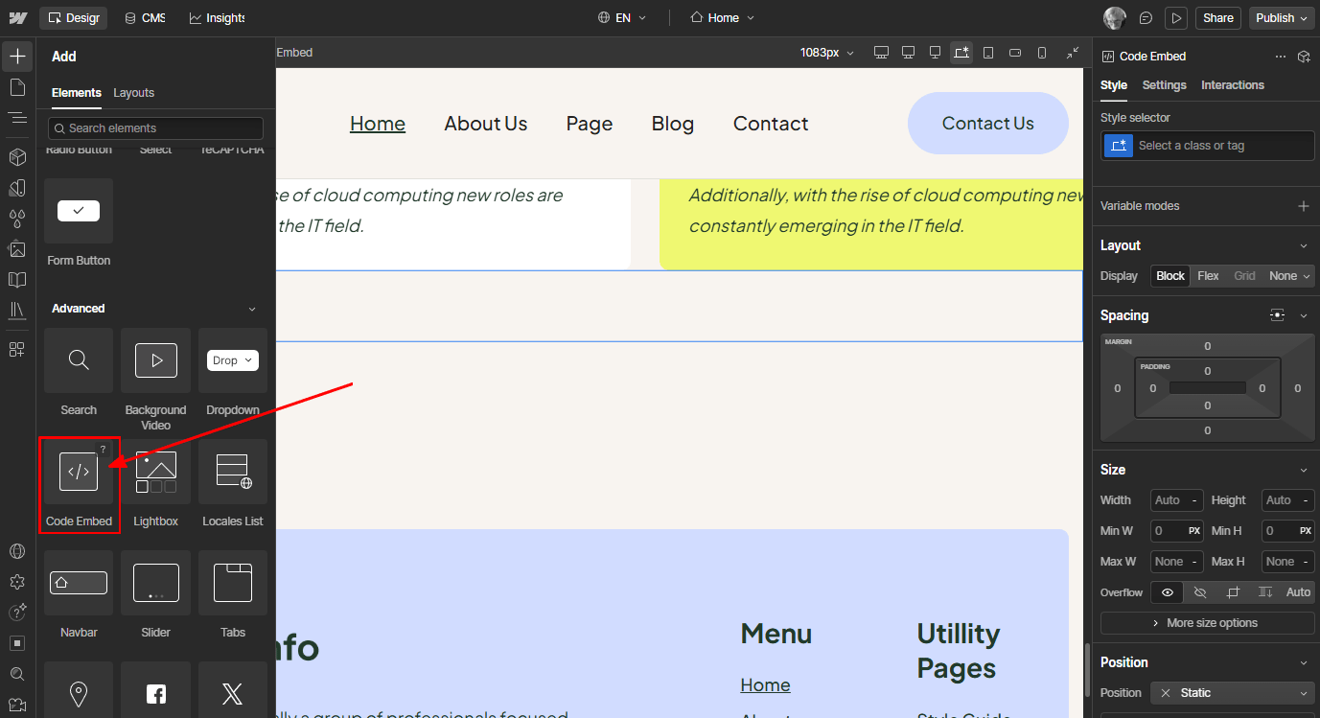Image resolution: width=1320 pixels, height=718 pixels.
Task: Open the Apps grid-plus icon
Action: point(17,349)
